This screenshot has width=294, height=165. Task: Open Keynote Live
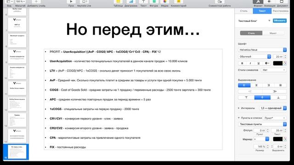tap(84, 2)
